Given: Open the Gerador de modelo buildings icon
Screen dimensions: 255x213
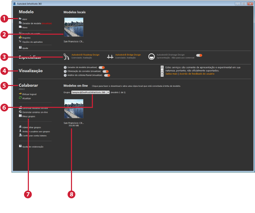Looking at the screenshot, I should pos(20,23).
